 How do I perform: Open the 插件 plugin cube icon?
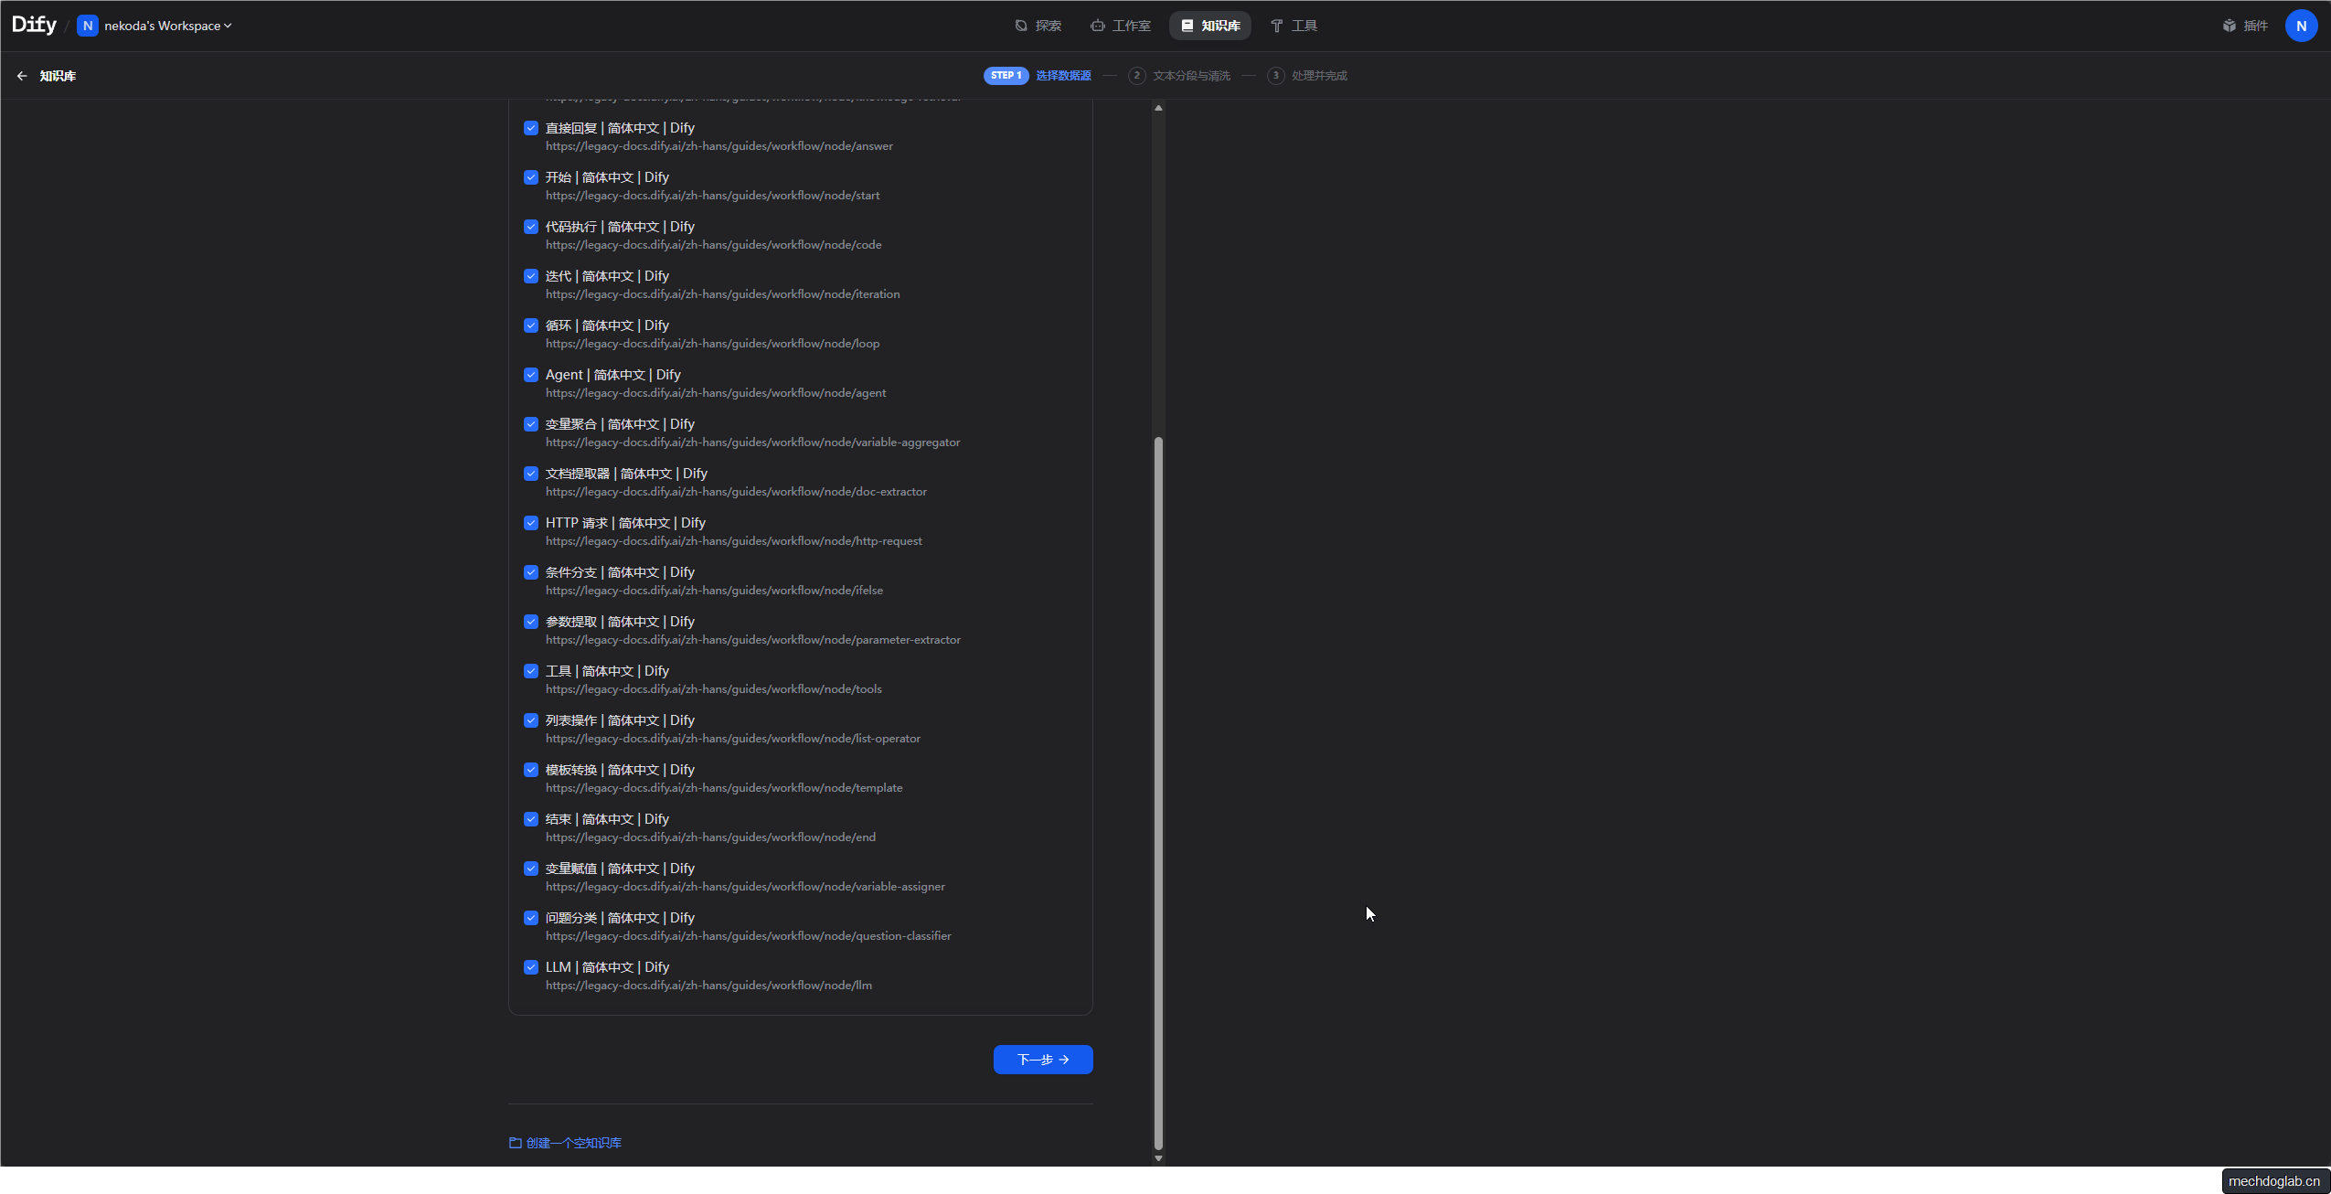point(2229,26)
